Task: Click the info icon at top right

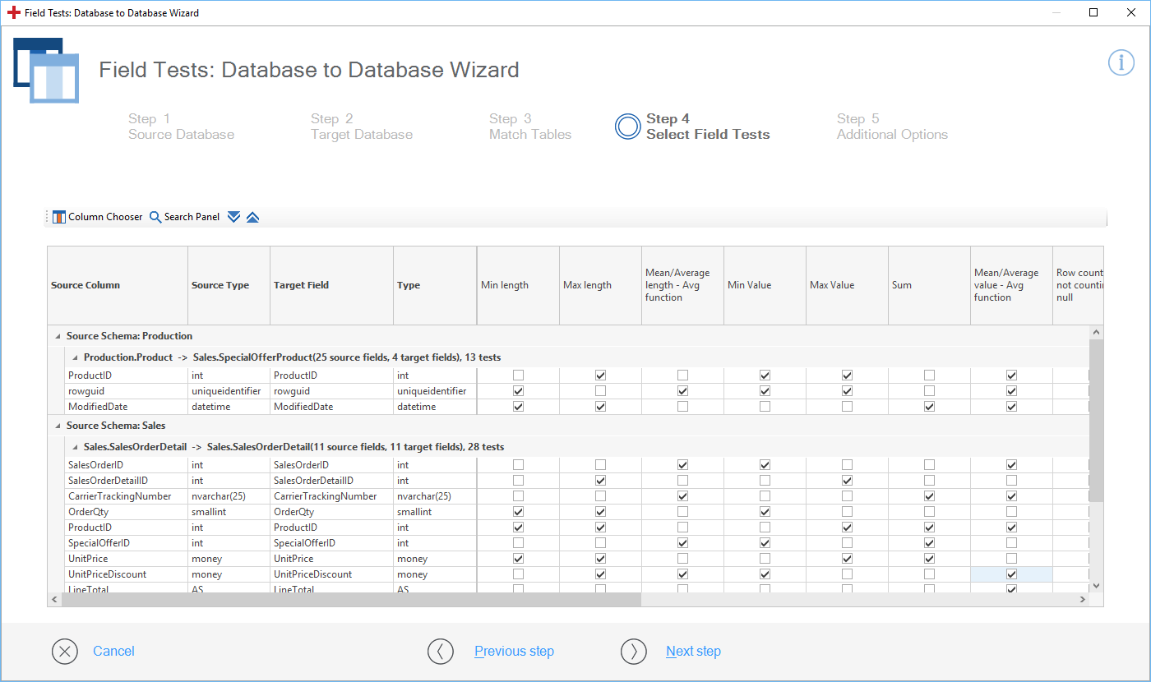Action: tap(1121, 62)
